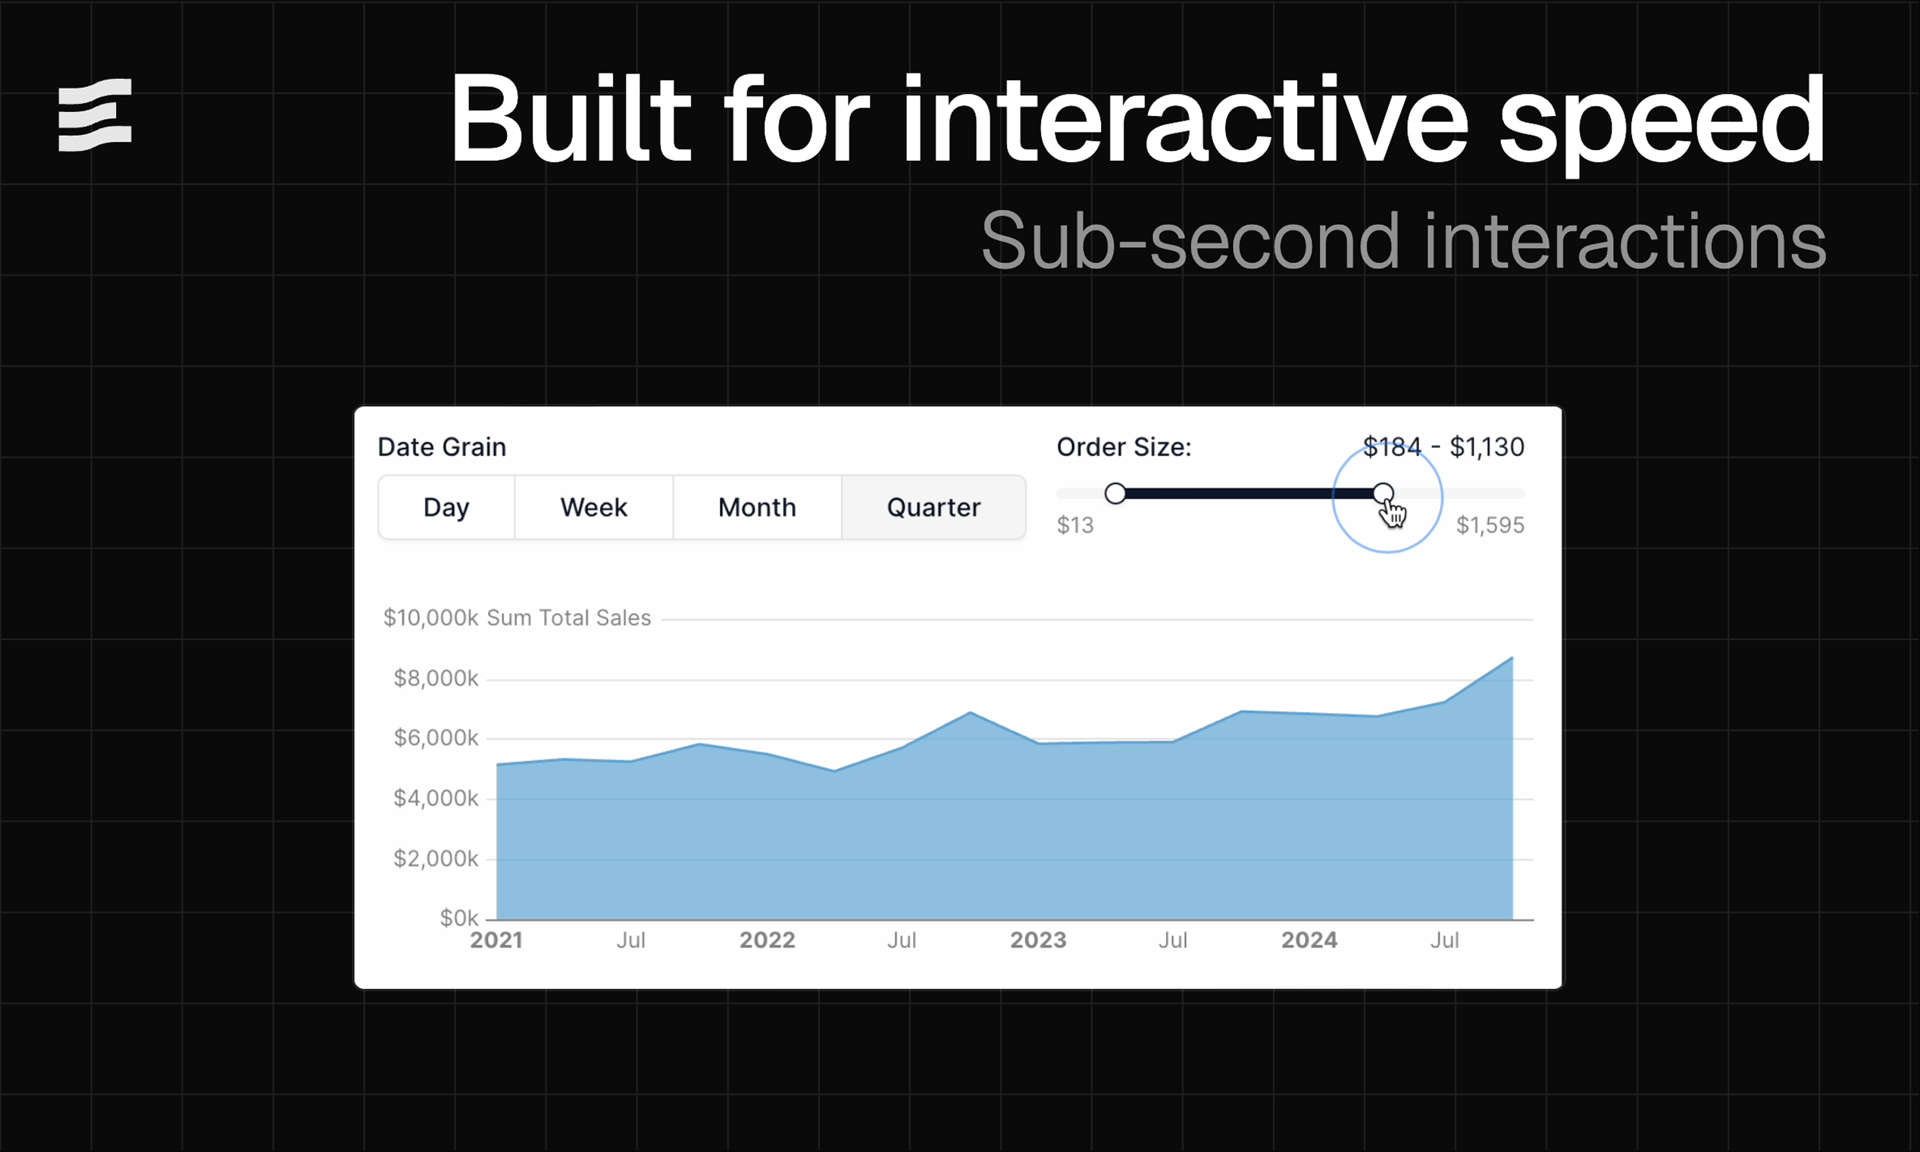Select the Quarter date grain
1920x1152 pixels.
click(933, 507)
